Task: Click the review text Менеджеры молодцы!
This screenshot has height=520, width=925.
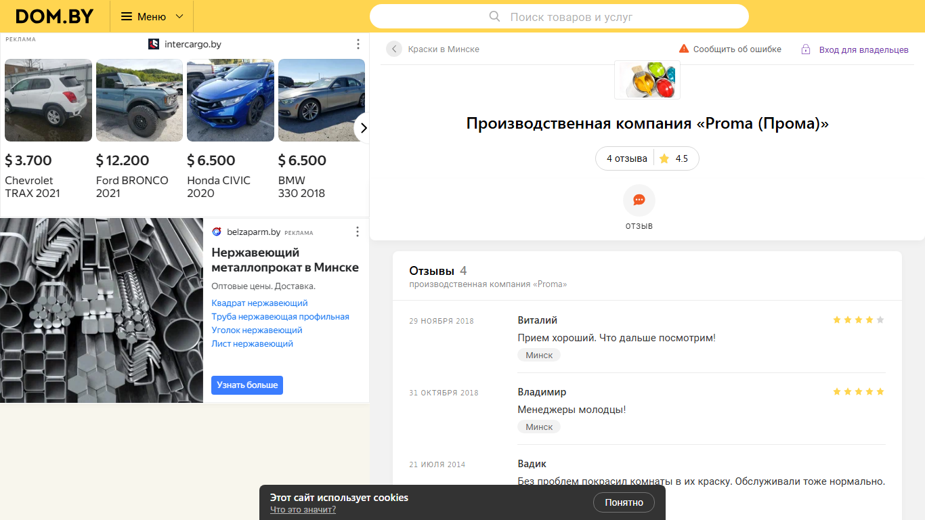Action: tap(572, 410)
